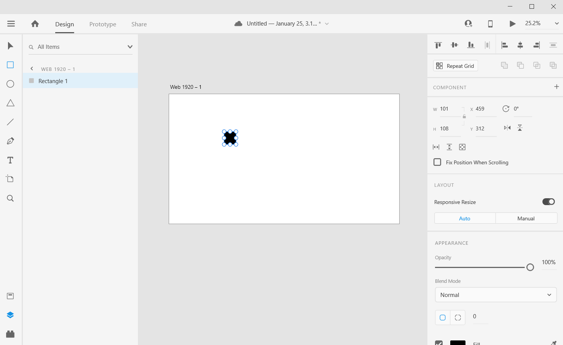Screen dimensions: 563x345
Task: Open the hamburger main menu
Action: [x=11, y=24]
